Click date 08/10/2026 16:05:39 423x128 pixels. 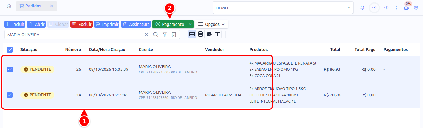(x=109, y=69)
